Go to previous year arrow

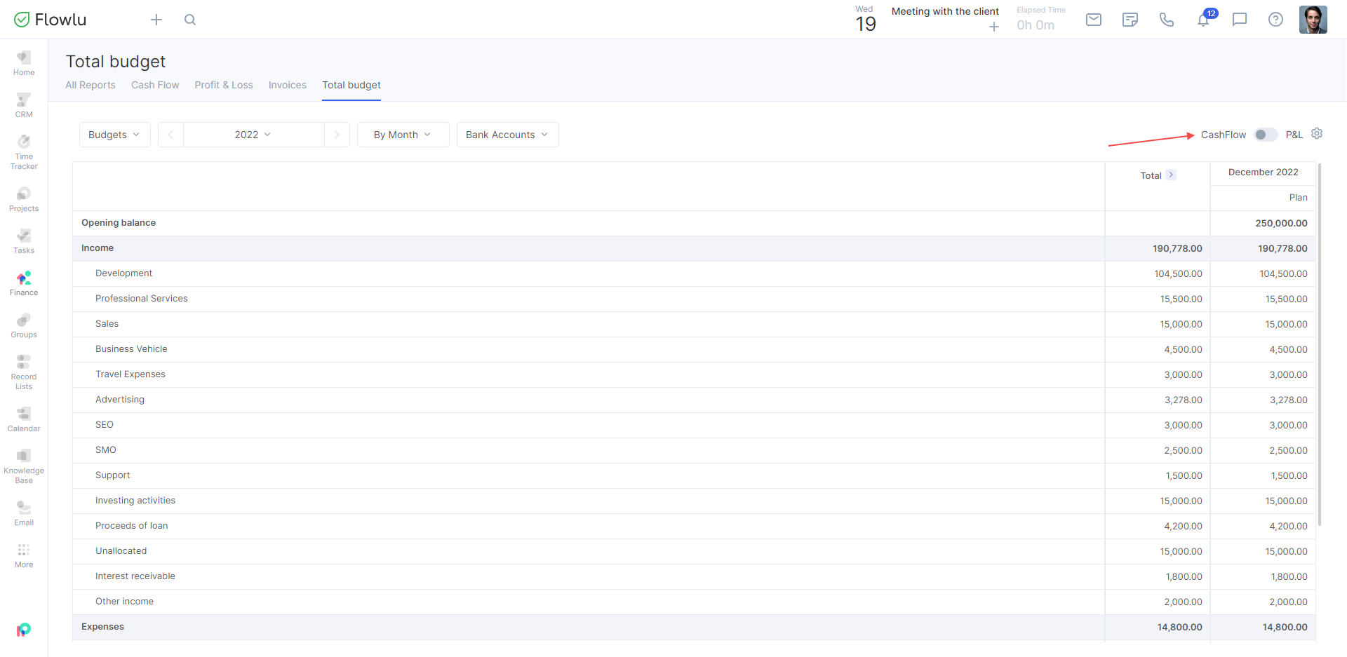[x=170, y=135]
